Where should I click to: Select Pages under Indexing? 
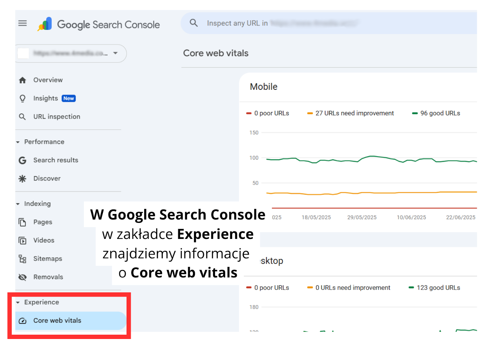[42, 222]
